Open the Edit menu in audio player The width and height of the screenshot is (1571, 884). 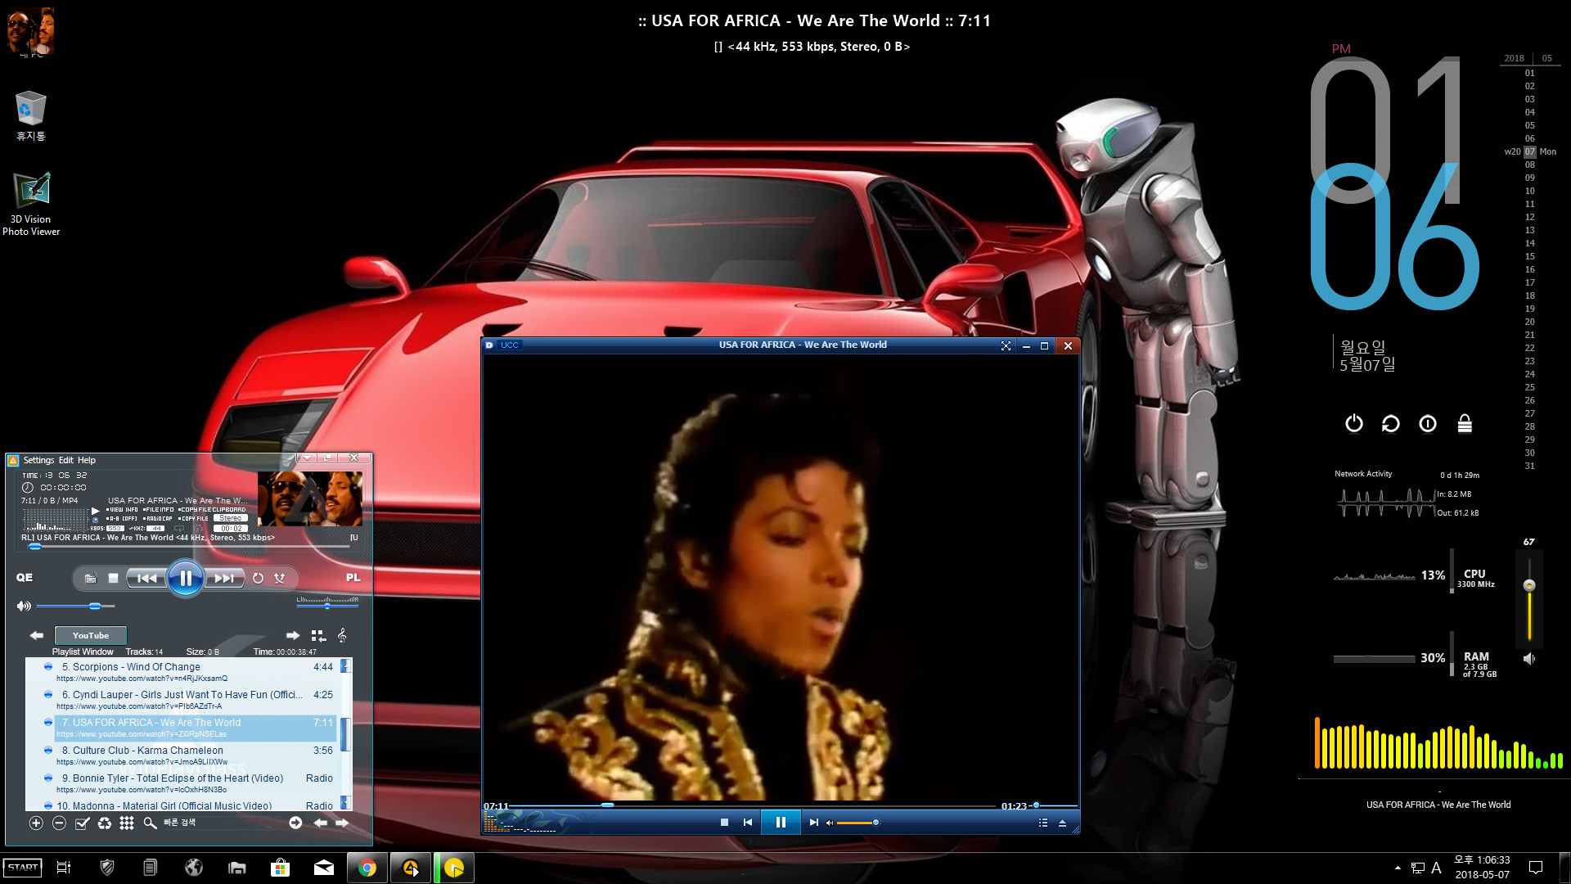65,460
